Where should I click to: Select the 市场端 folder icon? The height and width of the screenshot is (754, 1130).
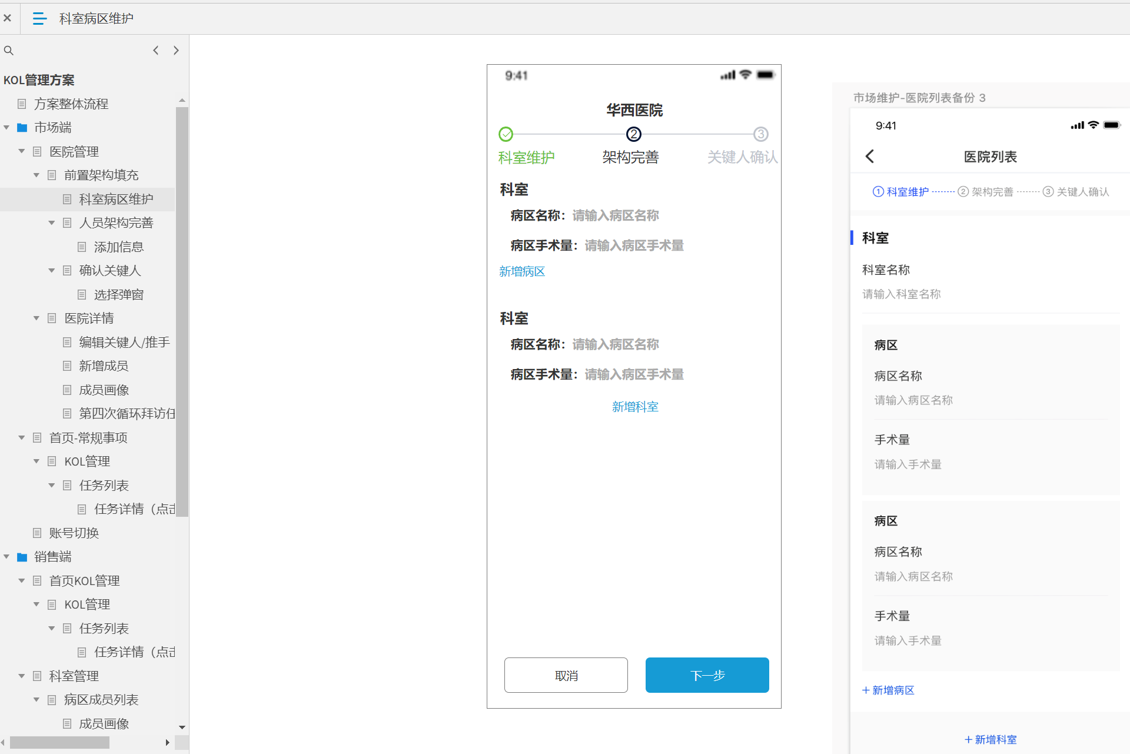tap(22, 128)
